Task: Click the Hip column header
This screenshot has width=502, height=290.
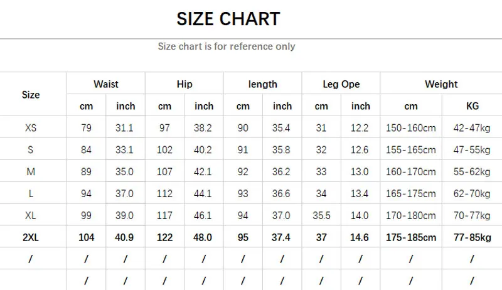Action: coord(184,84)
